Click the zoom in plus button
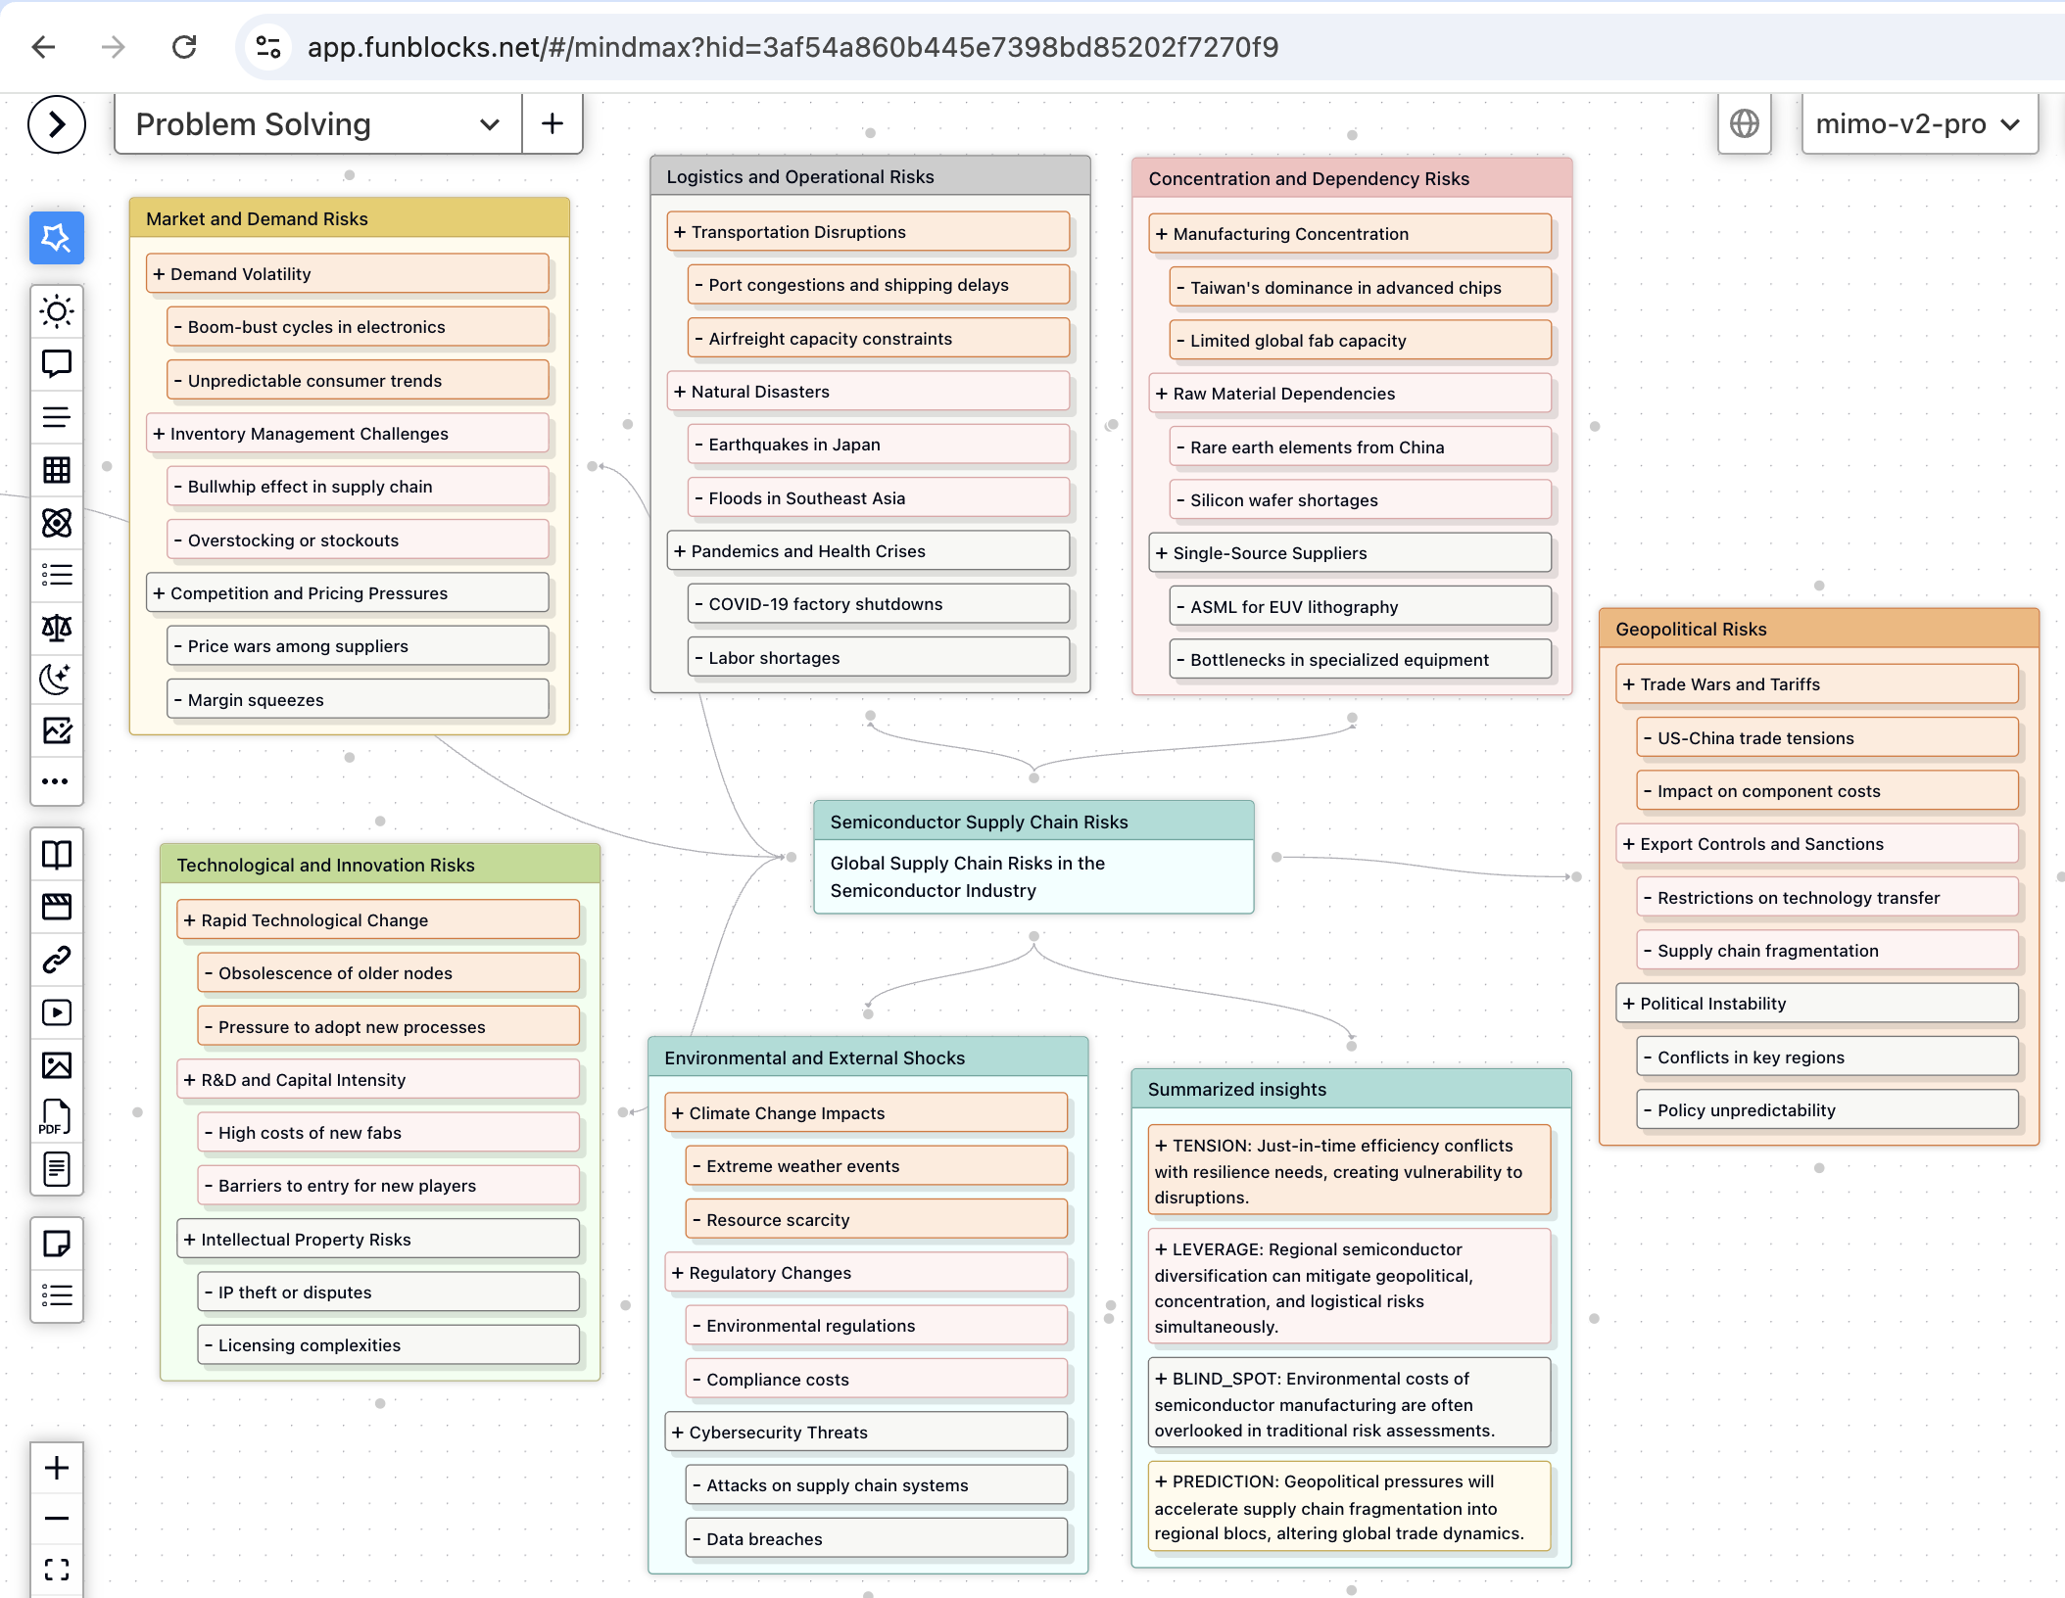The width and height of the screenshot is (2065, 1598). click(57, 1468)
